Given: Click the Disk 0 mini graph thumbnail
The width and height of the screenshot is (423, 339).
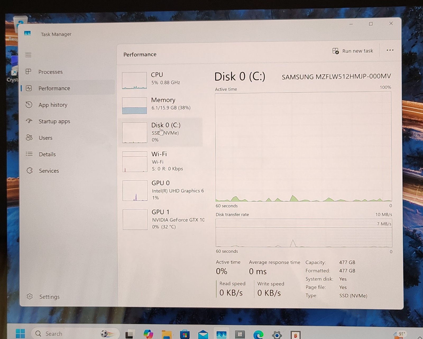Looking at the screenshot, I should [x=135, y=132].
